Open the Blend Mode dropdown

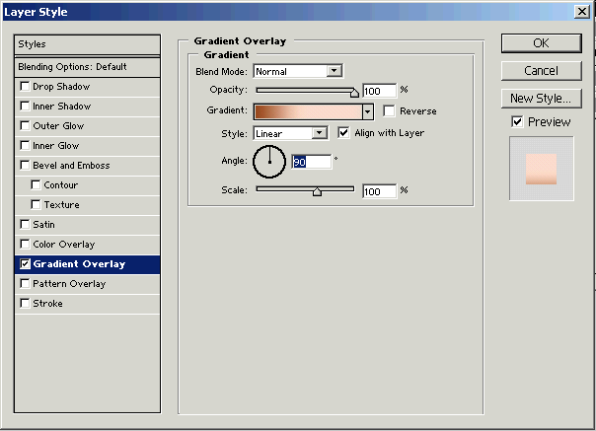pos(335,71)
